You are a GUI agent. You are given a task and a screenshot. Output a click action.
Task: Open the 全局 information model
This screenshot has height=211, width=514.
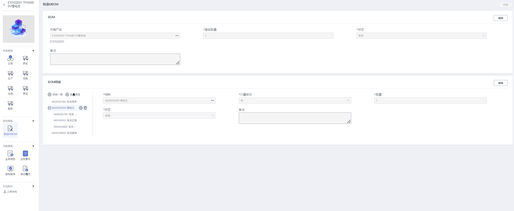(10, 59)
